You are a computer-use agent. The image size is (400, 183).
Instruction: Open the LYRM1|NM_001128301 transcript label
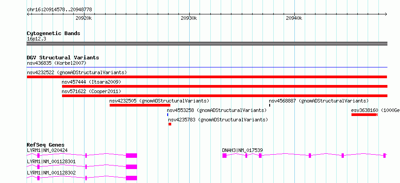[x=51, y=161]
